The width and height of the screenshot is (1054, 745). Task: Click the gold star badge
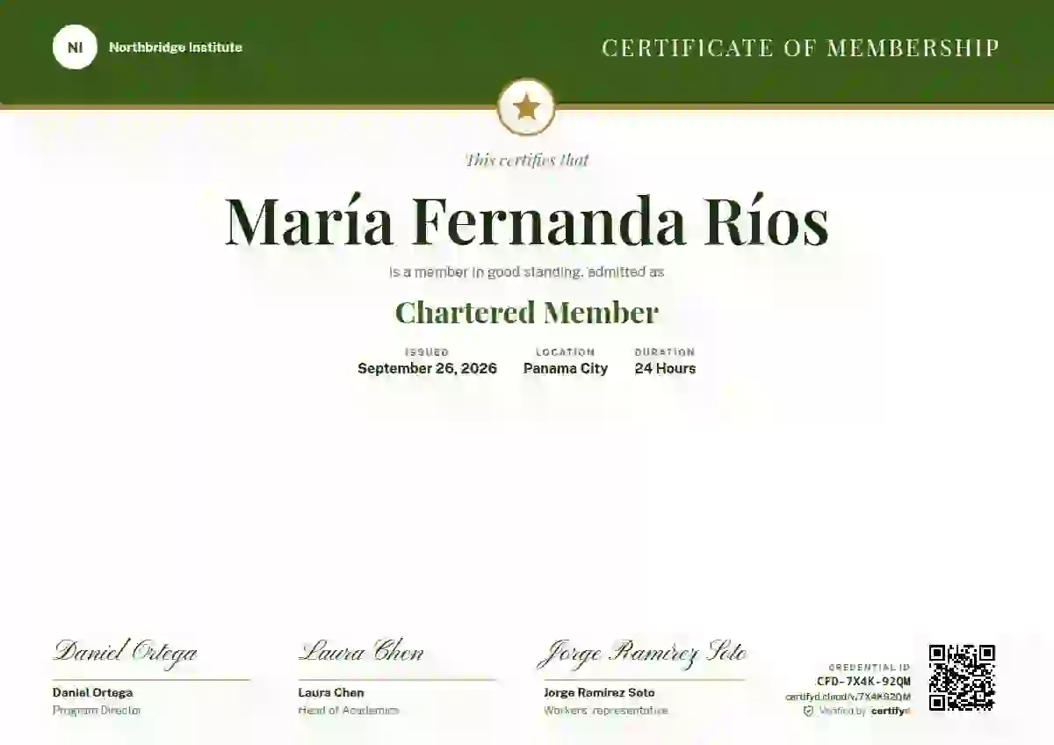tap(526, 108)
